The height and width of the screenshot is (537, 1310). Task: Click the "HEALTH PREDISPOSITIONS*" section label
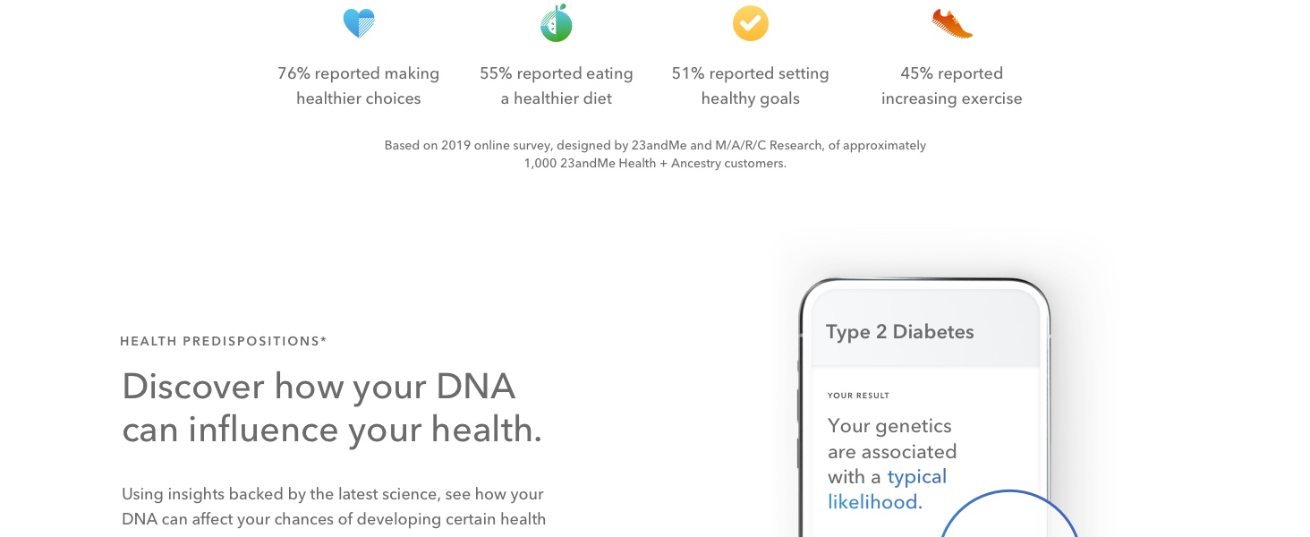[224, 341]
